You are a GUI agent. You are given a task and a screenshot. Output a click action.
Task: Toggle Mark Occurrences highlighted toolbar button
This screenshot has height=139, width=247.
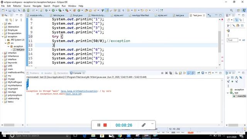coord(107,10)
